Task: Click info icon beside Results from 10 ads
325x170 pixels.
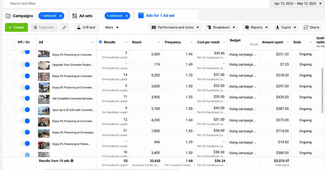Action: (72, 161)
